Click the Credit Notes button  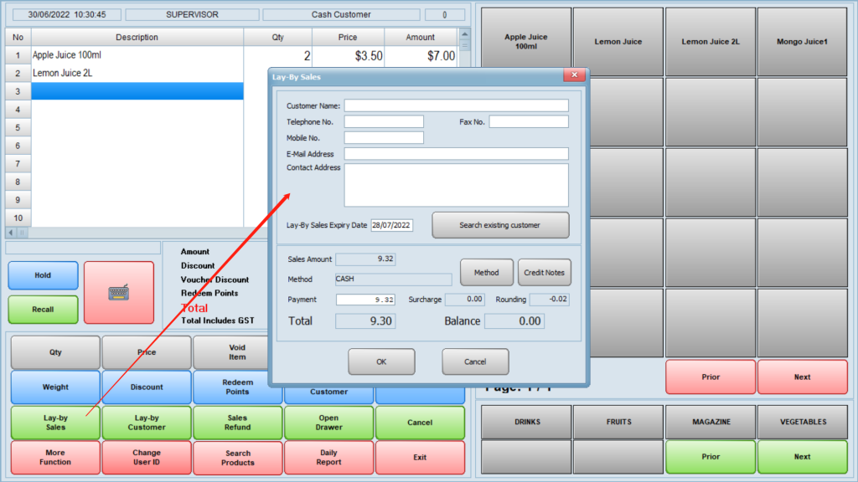click(x=544, y=272)
